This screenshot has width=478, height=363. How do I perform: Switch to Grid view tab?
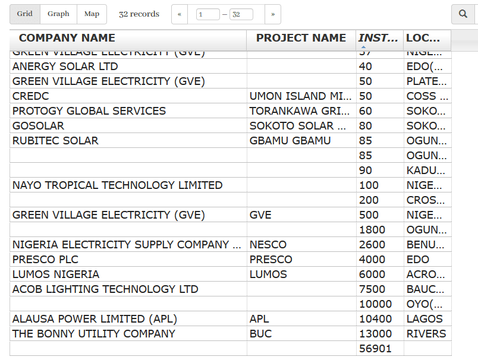pyautogui.click(x=25, y=14)
